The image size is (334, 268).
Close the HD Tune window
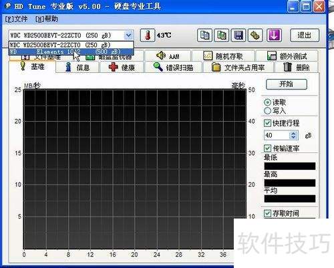319,7
